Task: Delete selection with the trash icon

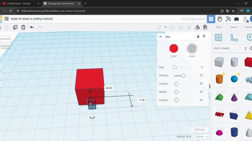Action: [23, 27]
